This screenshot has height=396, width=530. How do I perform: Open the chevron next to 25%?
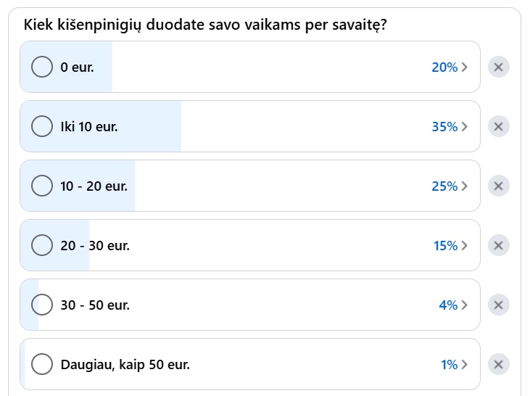pos(465,186)
